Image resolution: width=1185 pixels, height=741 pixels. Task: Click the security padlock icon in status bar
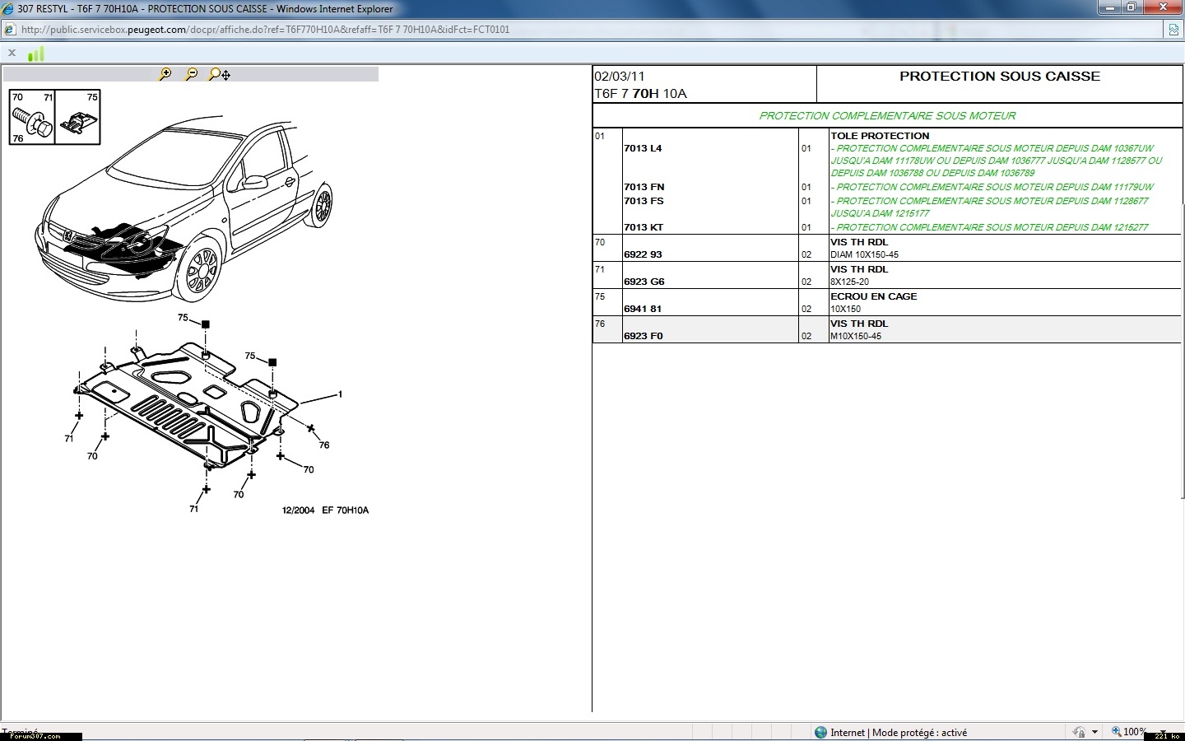point(1079,732)
